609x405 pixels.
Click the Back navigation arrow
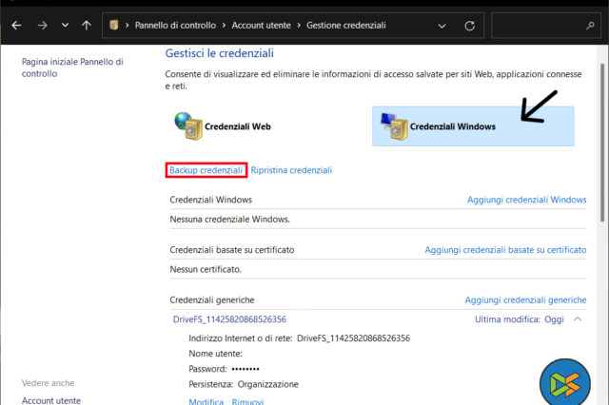(x=16, y=26)
